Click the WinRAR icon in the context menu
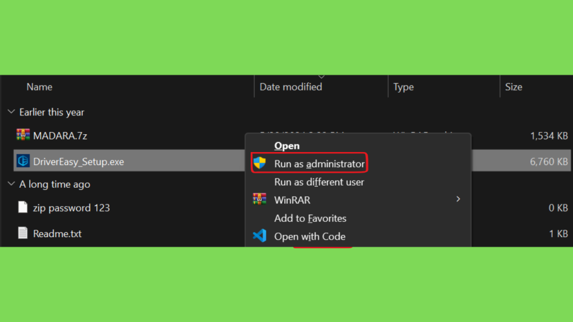This screenshot has width=573, height=322. coord(260,200)
